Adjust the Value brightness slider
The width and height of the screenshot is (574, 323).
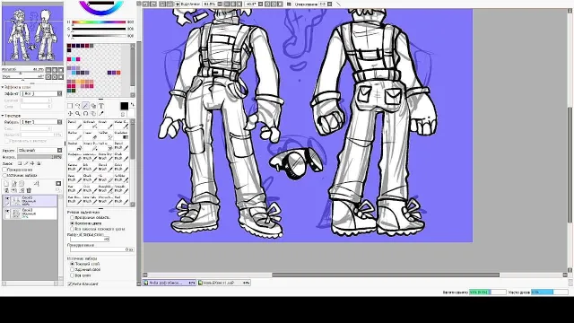pyautogui.click(x=99, y=36)
